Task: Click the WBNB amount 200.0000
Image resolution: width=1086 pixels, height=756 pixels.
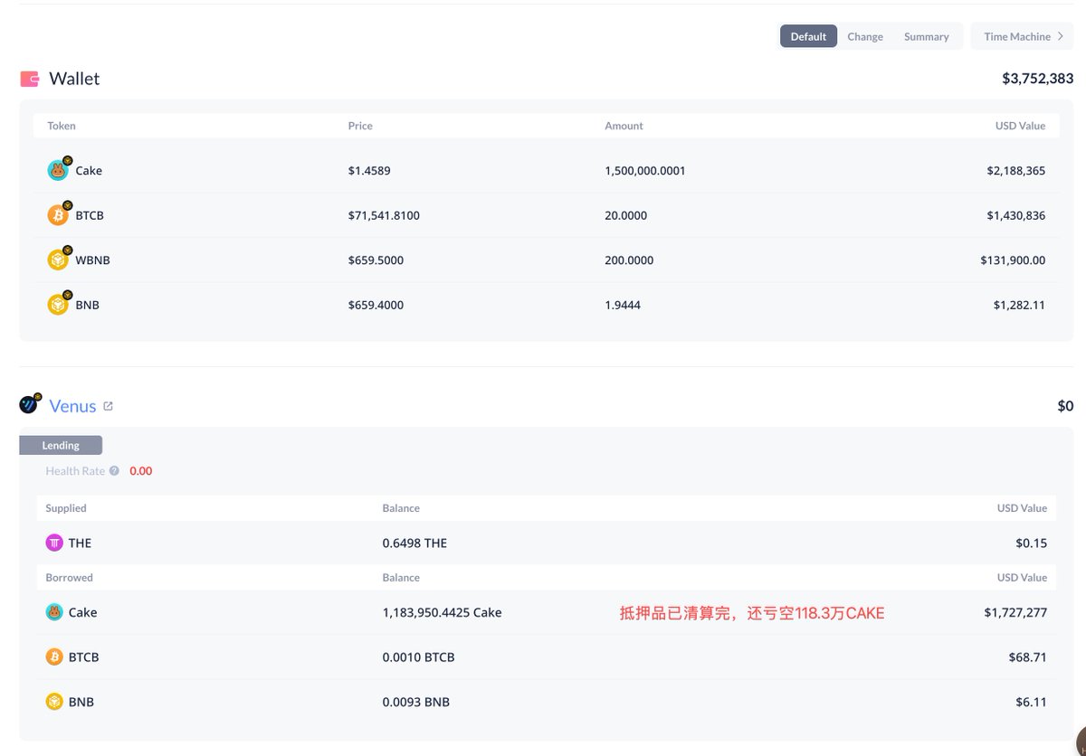Action: (629, 260)
